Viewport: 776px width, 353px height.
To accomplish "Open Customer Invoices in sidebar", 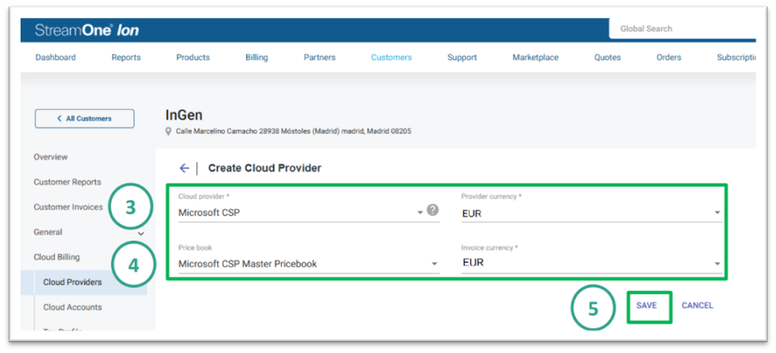I will pos(68,208).
